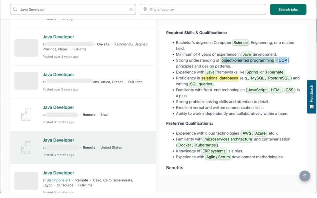Click the 'On-site' label on Kathmandu job
The width and height of the screenshot is (317, 198).
click(x=103, y=44)
